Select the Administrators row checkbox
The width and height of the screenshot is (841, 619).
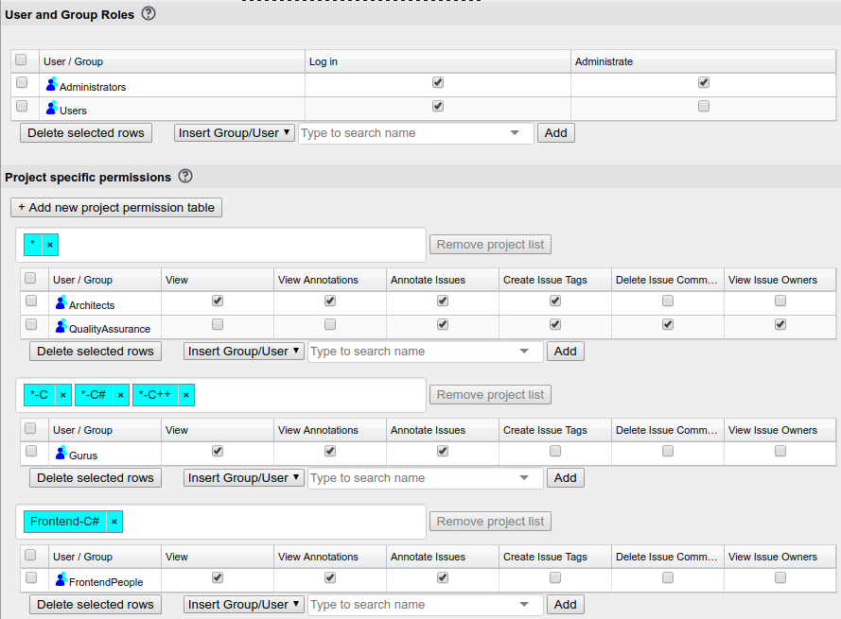[22, 82]
